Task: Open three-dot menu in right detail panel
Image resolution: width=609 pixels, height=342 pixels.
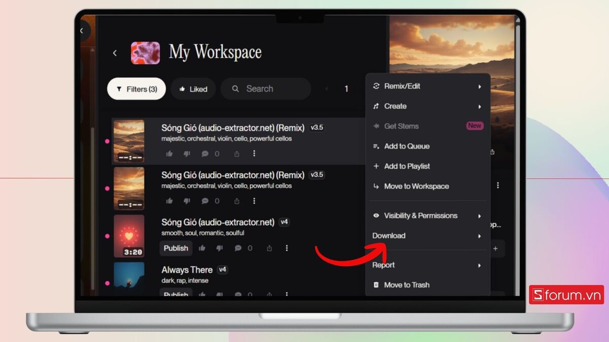Action: click(498, 185)
